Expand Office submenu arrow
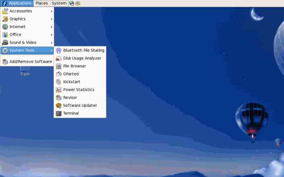284x177 pixels. [52, 35]
